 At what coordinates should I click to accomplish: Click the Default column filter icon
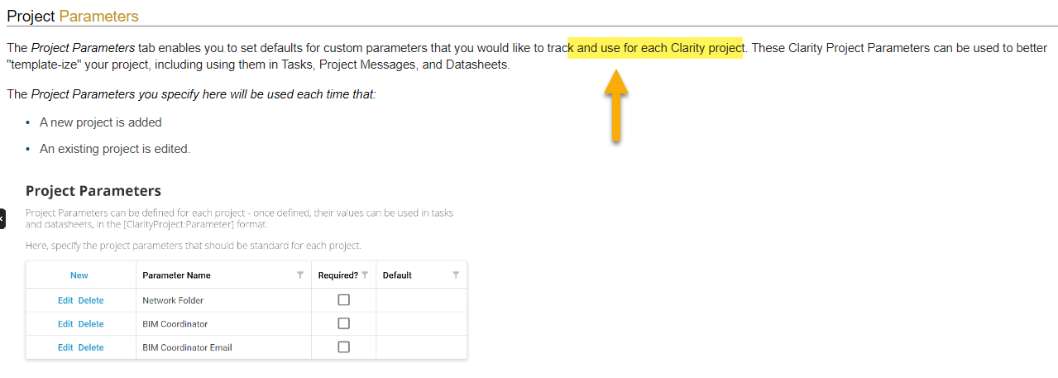tap(456, 275)
